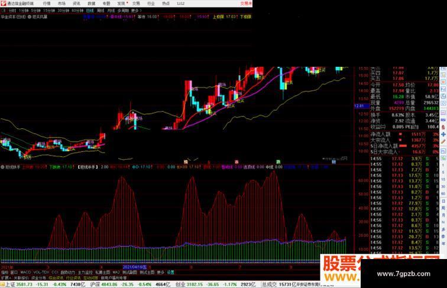This screenshot has width=447, height=288.
Task: Select the 趋势动力 indicator tab
Action: pos(68,272)
